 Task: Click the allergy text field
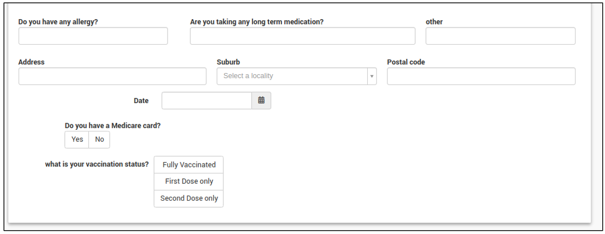pos(93,36)
